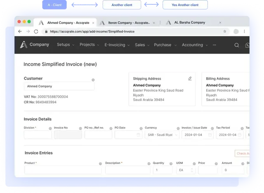Viewport: 264px width, 193px height.
Task: Click the add icon next to Customer
Action: pos(93,80)
